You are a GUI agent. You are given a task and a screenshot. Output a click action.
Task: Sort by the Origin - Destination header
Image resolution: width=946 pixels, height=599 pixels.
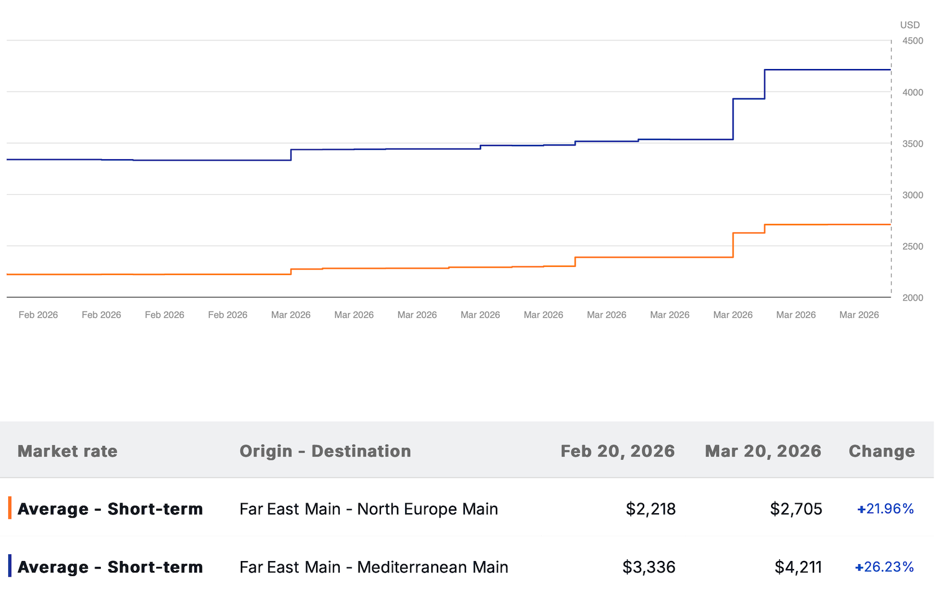click(x=325, y=451)
